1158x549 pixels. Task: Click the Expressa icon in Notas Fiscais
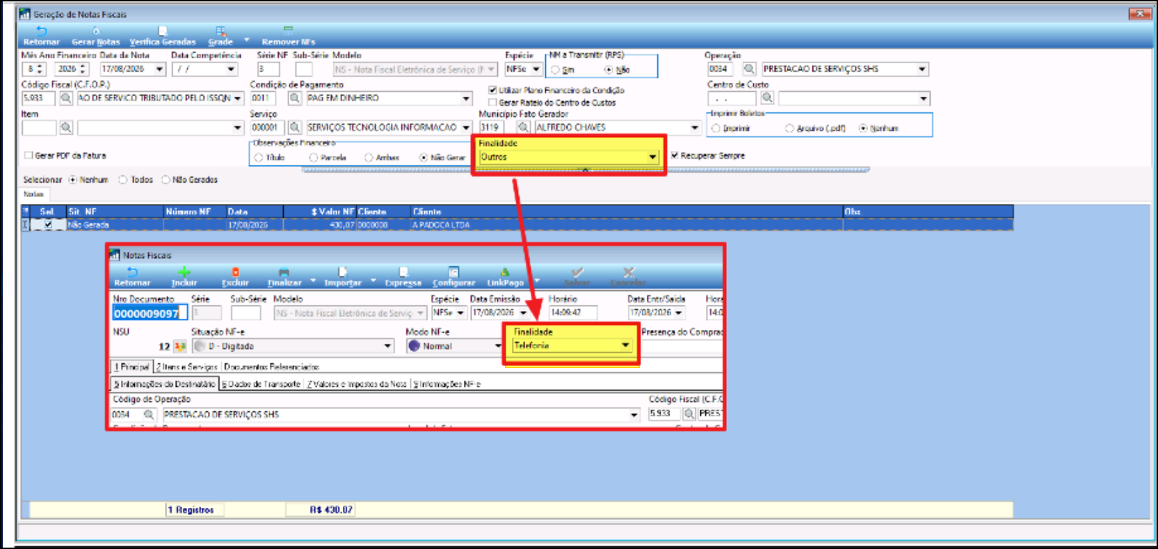tap(403, 272)
